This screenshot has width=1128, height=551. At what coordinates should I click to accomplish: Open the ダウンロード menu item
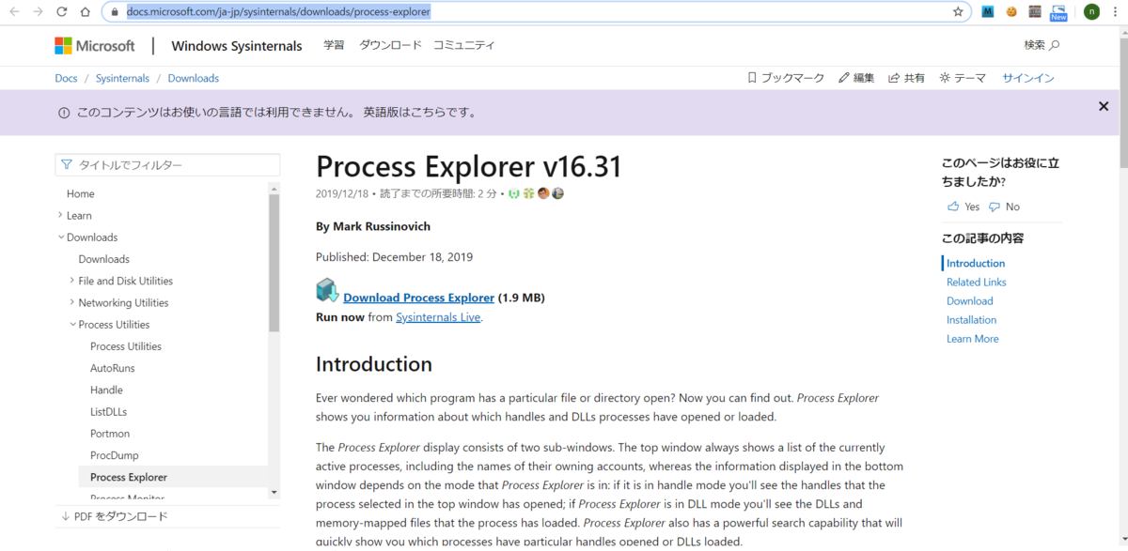(389, 45)
